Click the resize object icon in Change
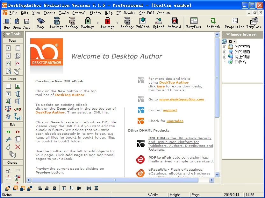 tap(8, 170)
